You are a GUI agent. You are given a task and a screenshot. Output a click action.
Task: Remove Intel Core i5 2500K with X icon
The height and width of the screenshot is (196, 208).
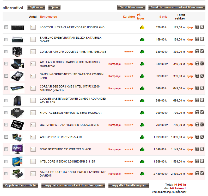point(202,161)
